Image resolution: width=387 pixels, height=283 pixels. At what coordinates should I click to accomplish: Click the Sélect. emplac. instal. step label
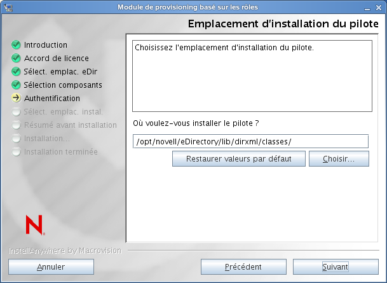(x=63, y=112)
